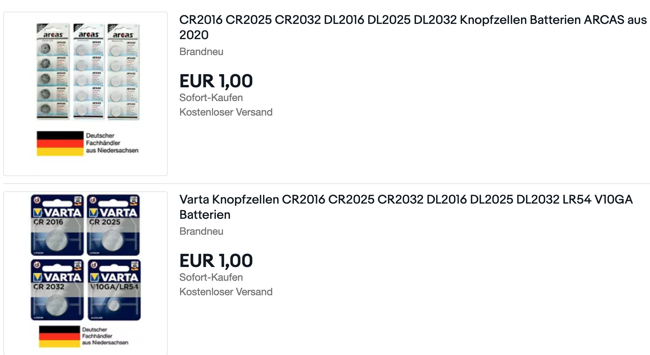
Task: Click the middle arcas battery blister strip
Action: 89,71
